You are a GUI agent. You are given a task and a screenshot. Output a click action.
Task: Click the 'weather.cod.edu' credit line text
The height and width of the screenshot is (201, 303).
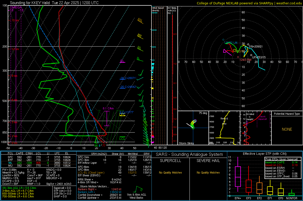point(289,3)
